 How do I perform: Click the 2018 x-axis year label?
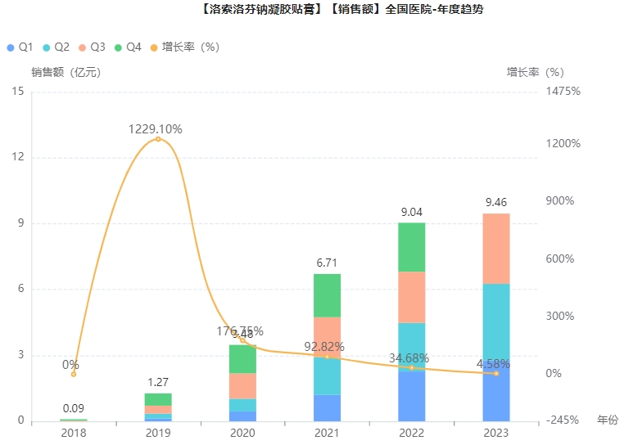click(x=73, y=433)
